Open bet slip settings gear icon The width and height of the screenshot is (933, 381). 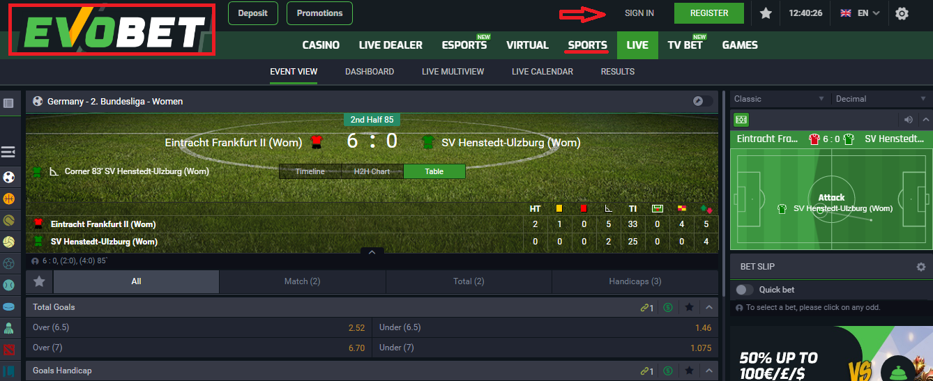click(x=921, y=267)
